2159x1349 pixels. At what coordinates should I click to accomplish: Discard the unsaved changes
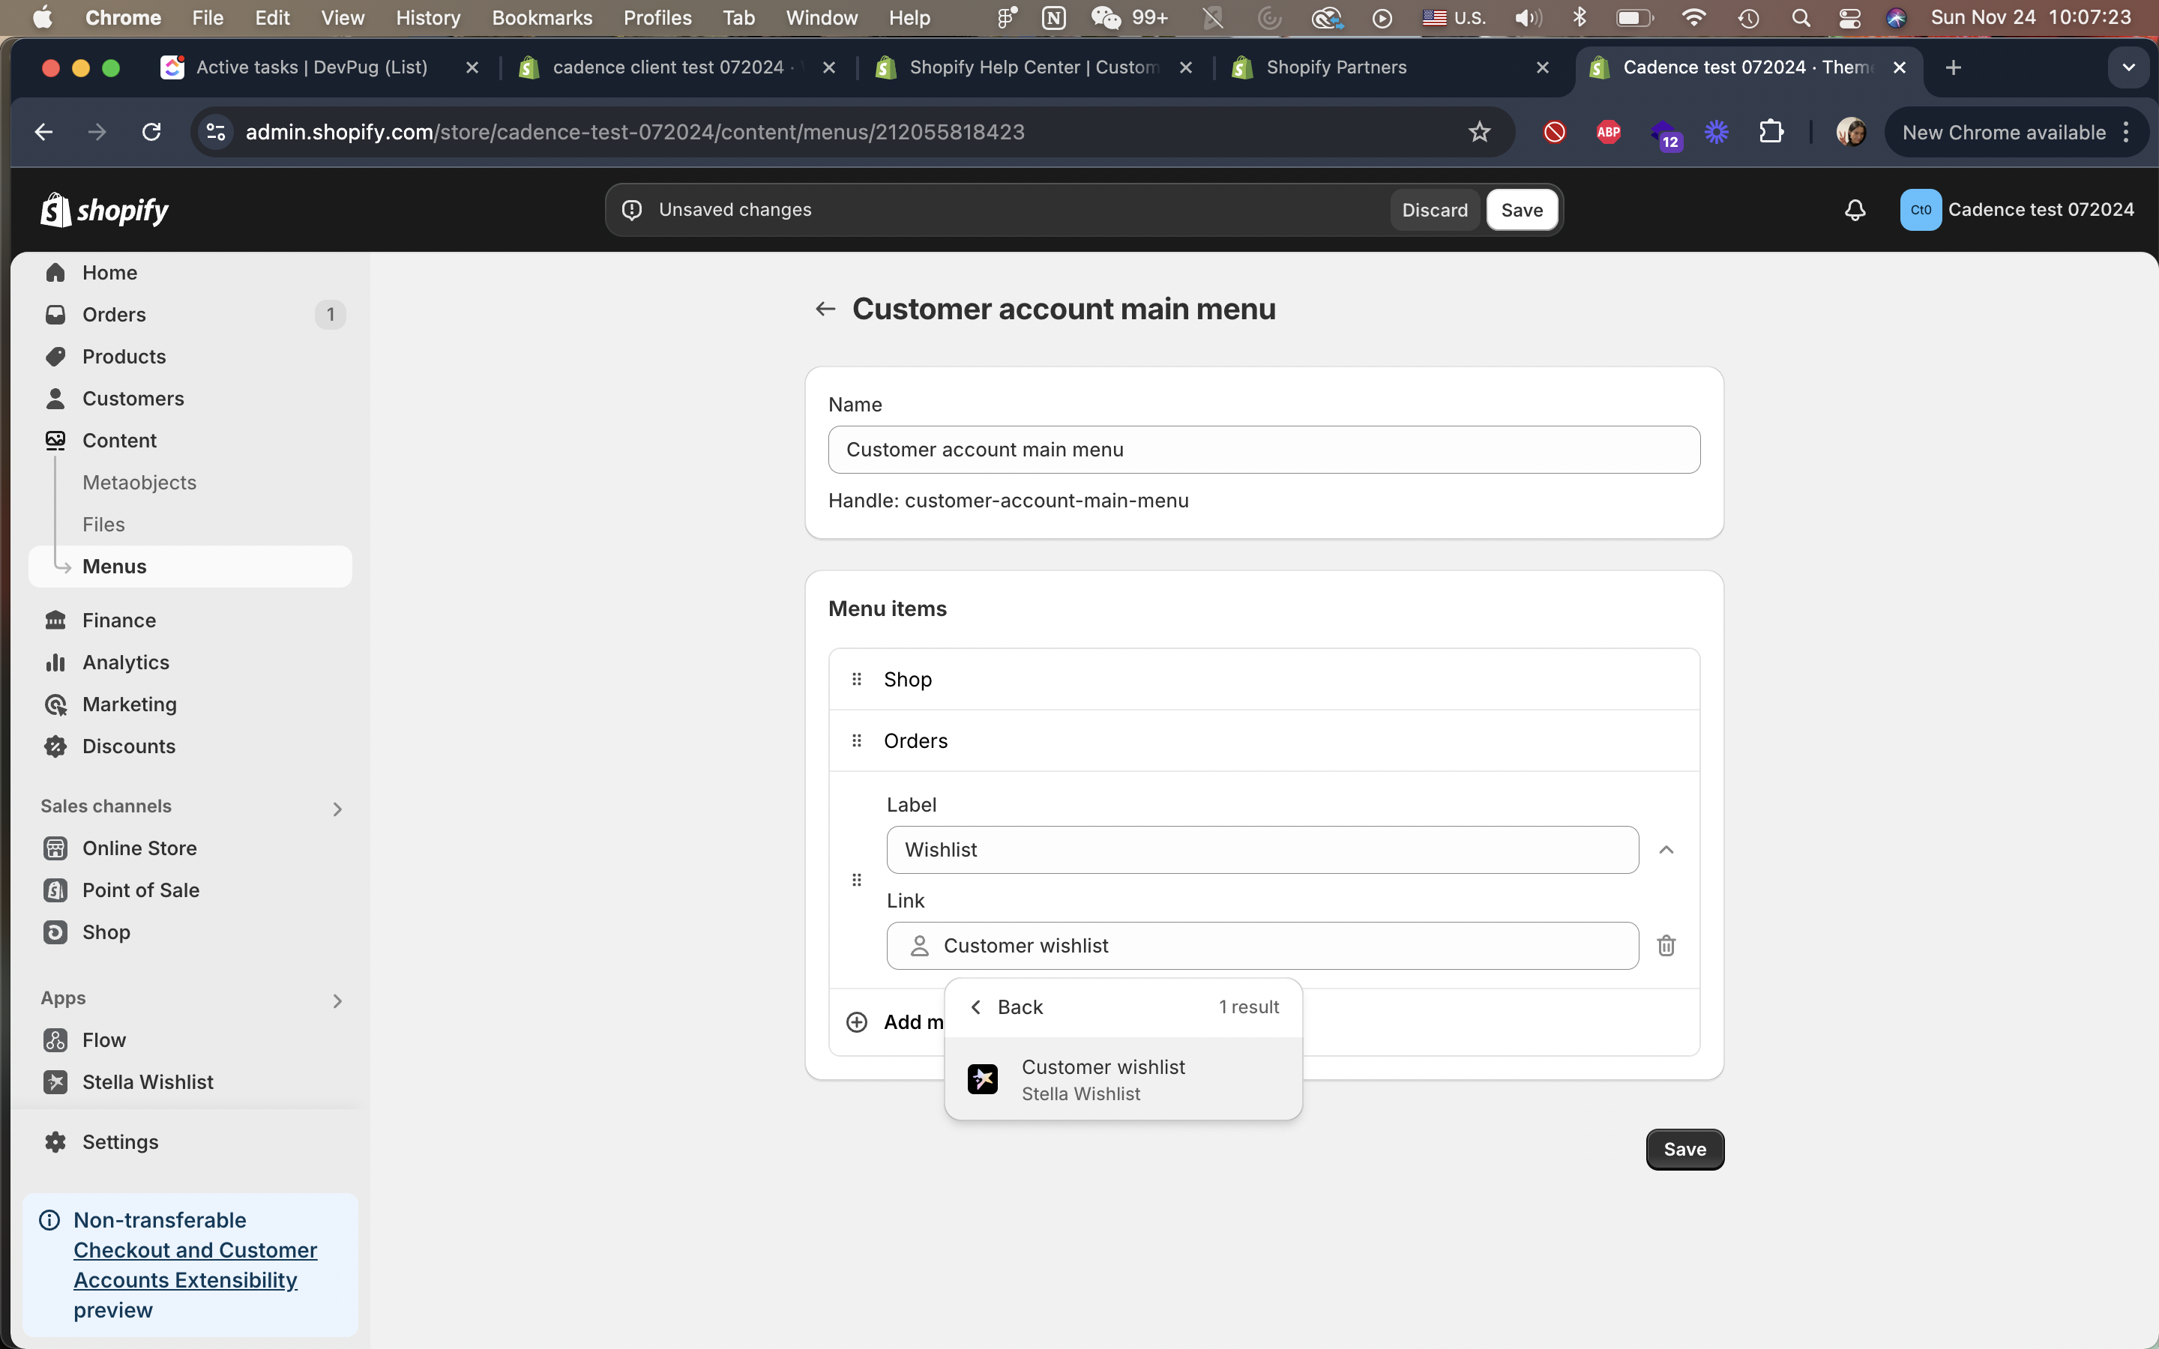pyautogui.click(x=1433, y=210)
